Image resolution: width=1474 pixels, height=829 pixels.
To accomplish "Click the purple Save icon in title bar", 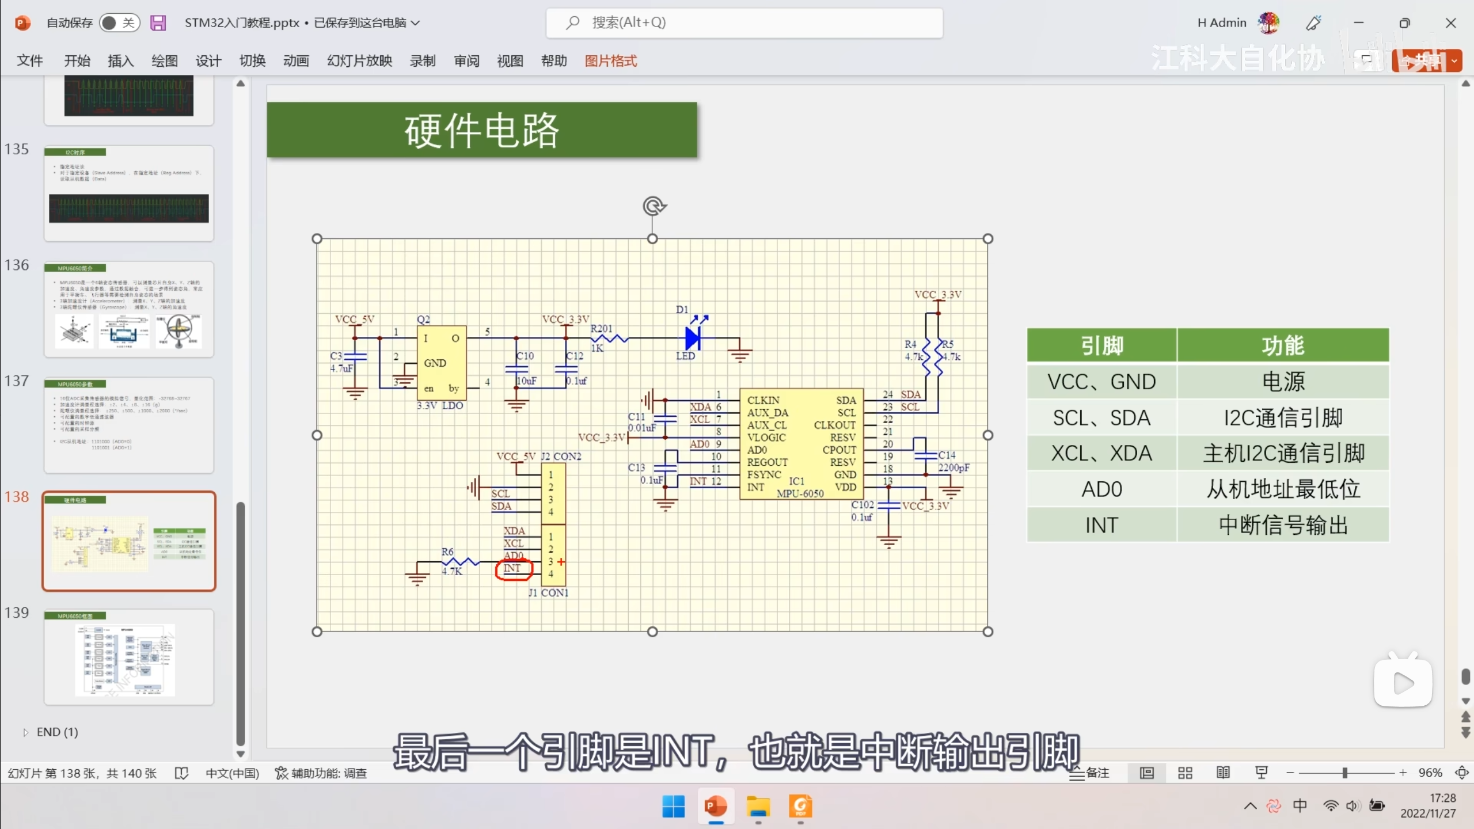I will pyautogui.click(x=158, y=23).
